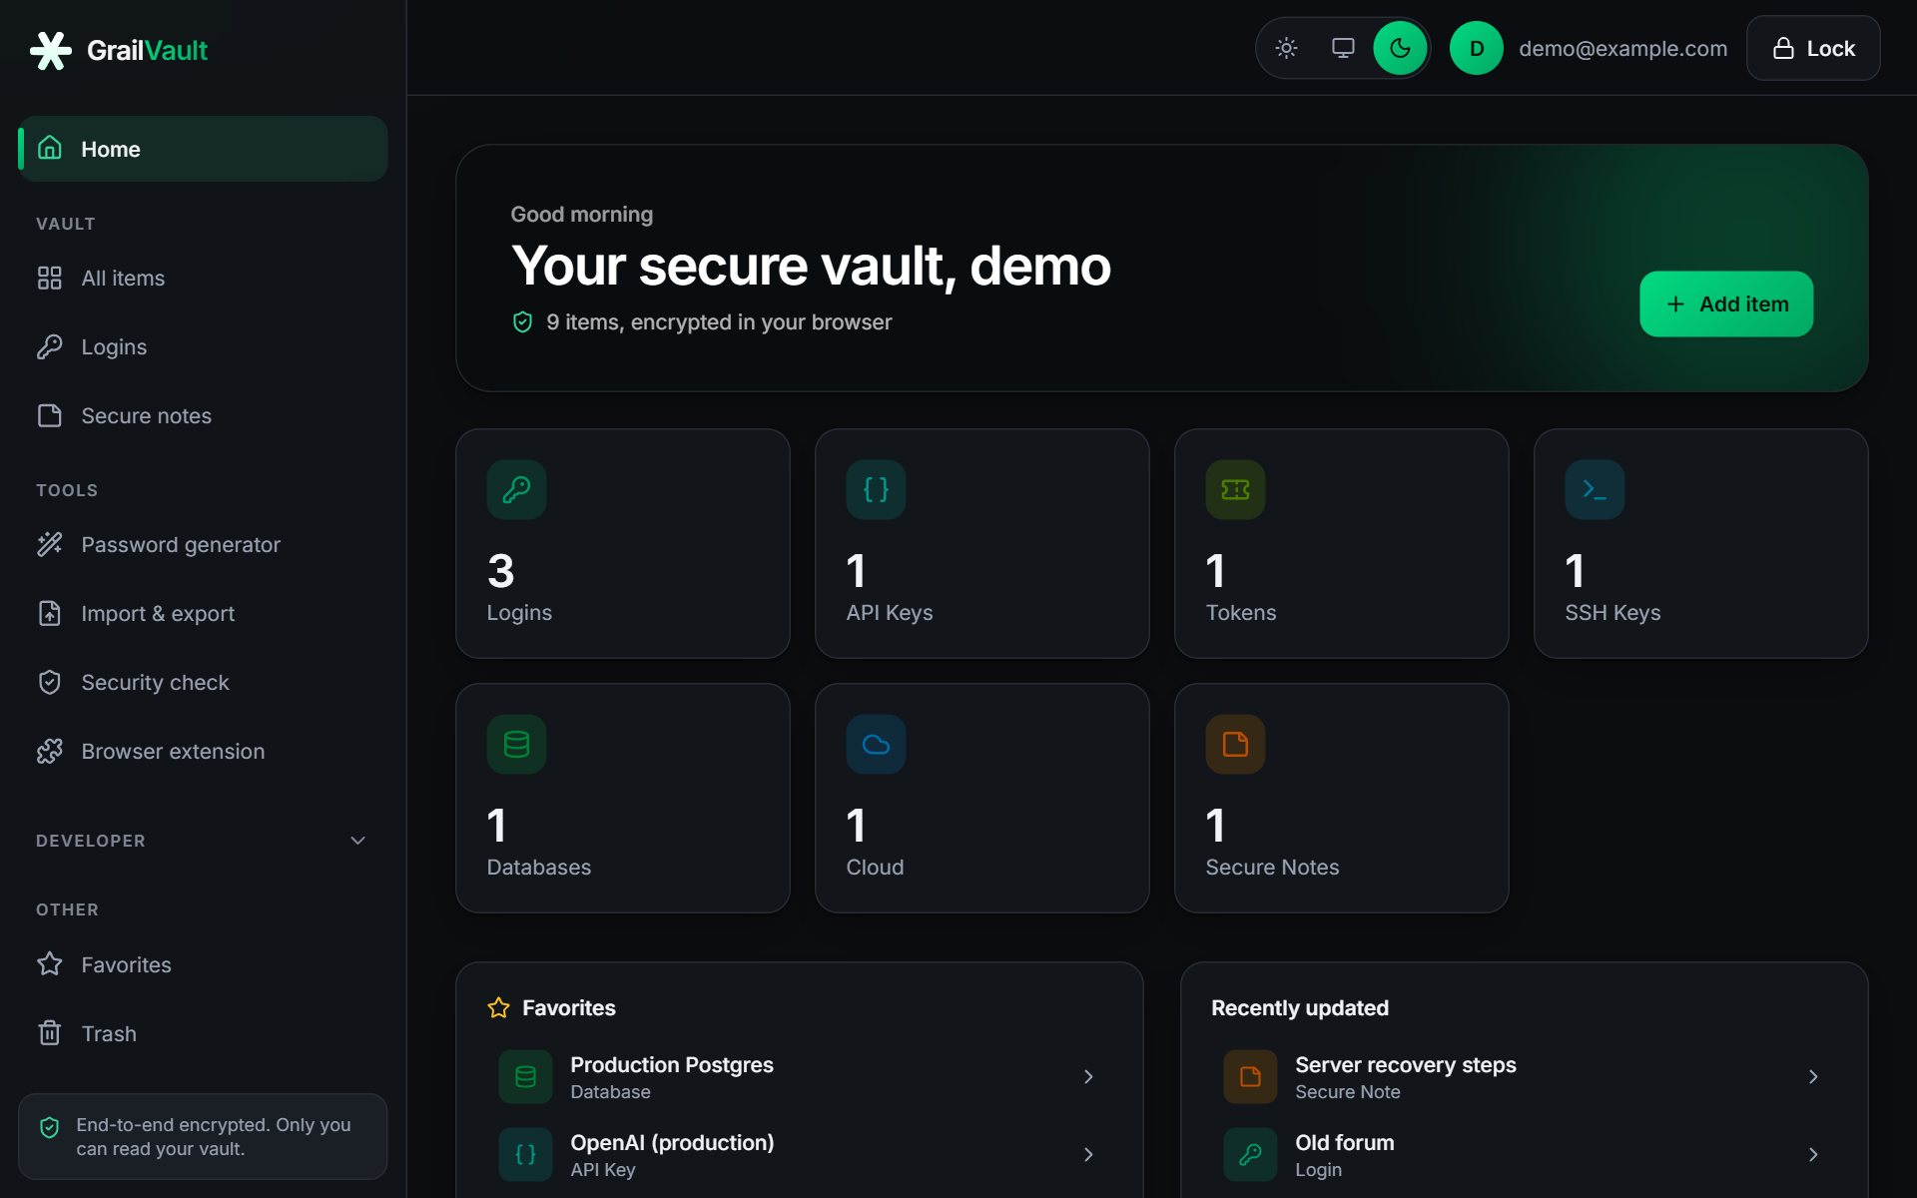The height and width of the screenshot is (1198, 1917).
Task: Open the Databases cylinder icon card
Action: pyautogui.click(x=516, y=744)
